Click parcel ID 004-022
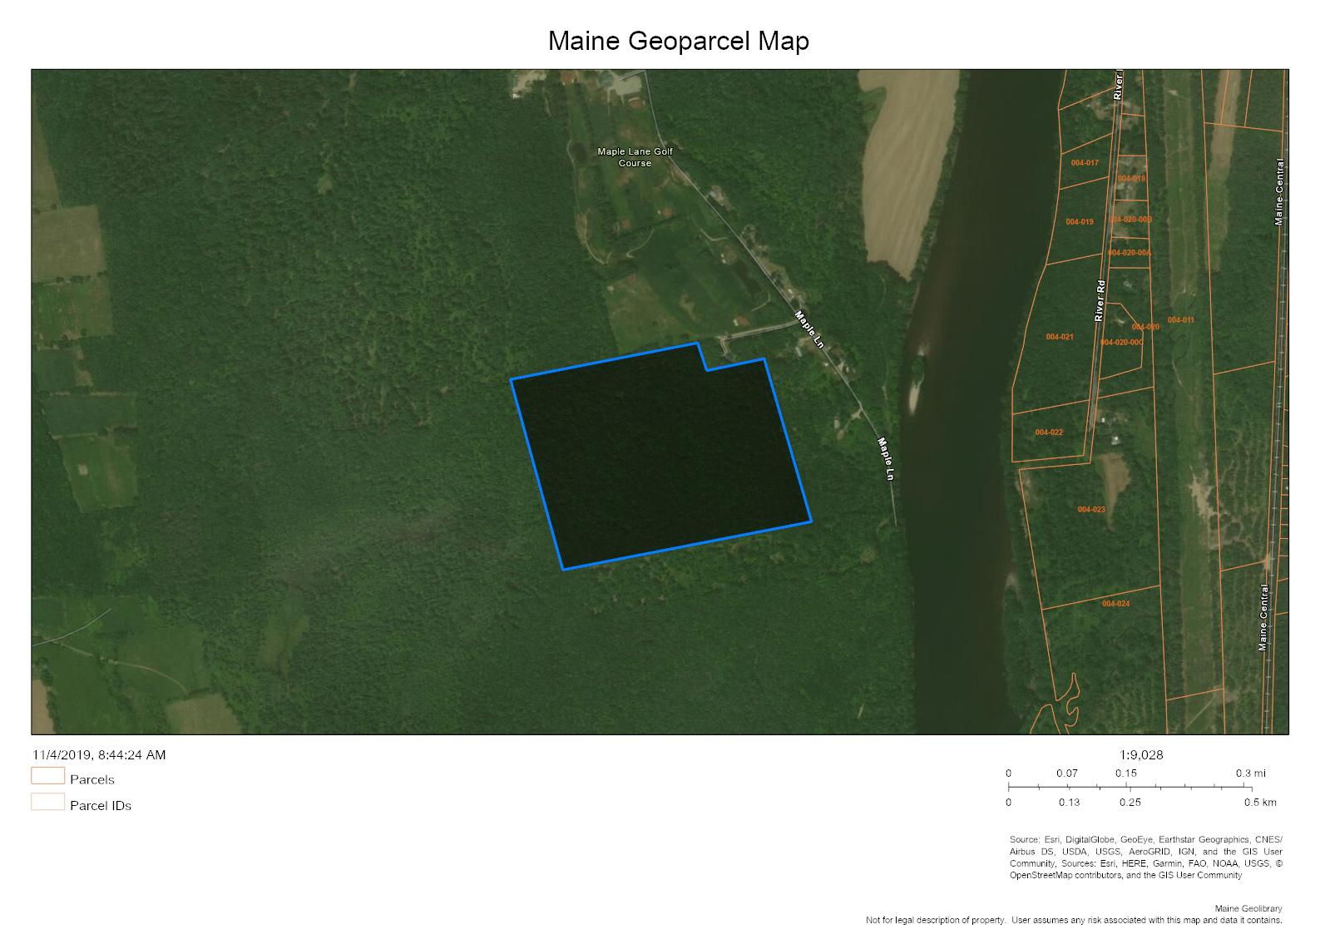 click(1049, 432)
